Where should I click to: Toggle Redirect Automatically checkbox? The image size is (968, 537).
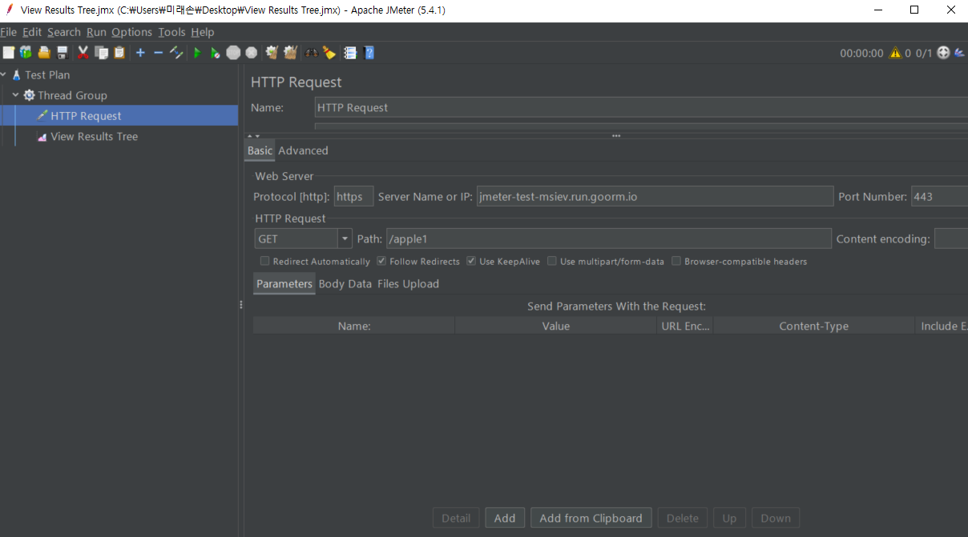pyautogui.click(x=264, y=262)
